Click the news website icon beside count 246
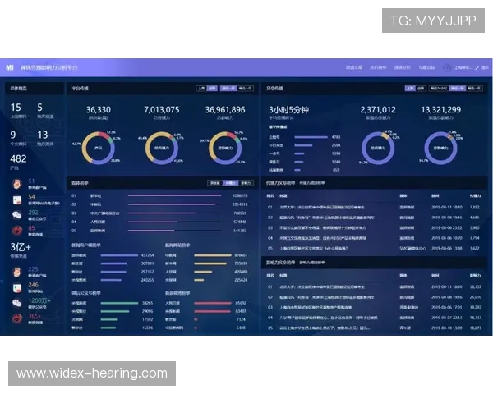 [x=18, y=287]
